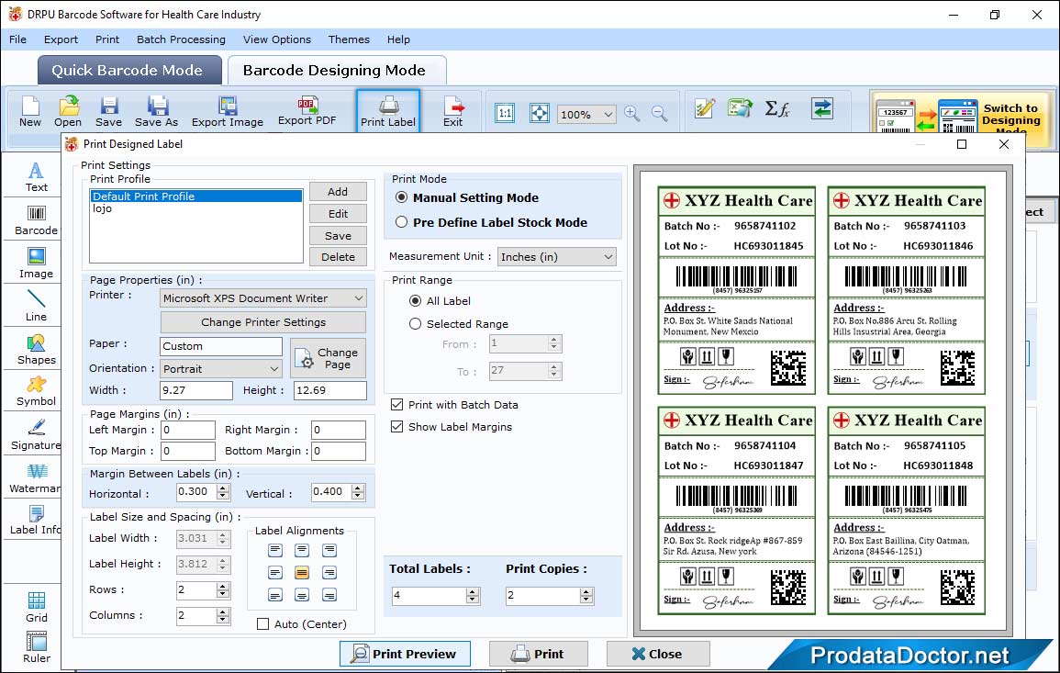Image resolution: width=1060 pixels, height=673 pixels.
Task: Click the zoom in magnifier icon
Action: (632, 113)
